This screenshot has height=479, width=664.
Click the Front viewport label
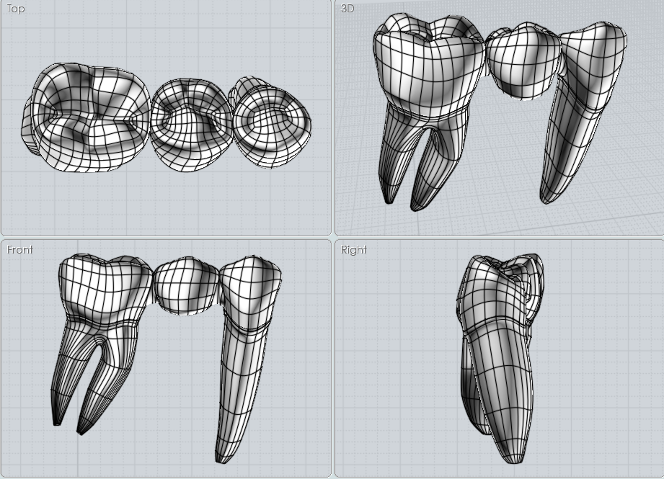pos(19,250)
